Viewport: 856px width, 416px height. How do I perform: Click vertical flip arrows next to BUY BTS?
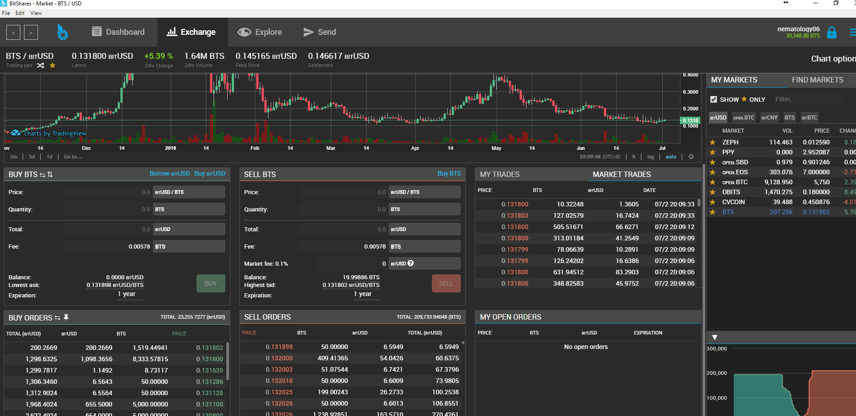(x=50, y=174)
